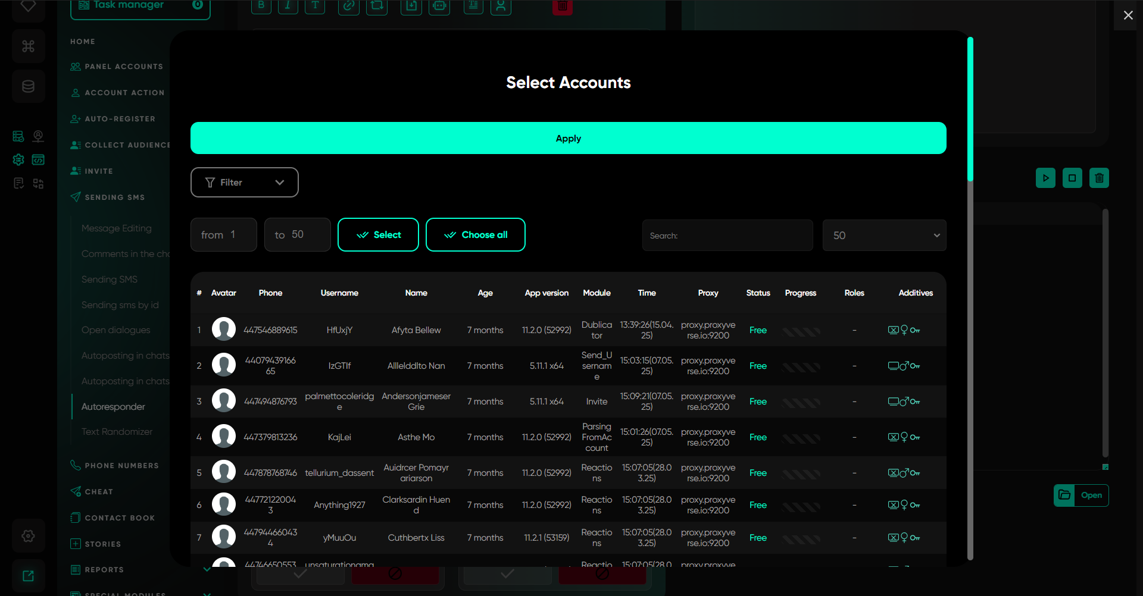This screenshot has width=1143, height=596.
Task: Expand the Reports section chevron
Action: (x=207, y=569)
